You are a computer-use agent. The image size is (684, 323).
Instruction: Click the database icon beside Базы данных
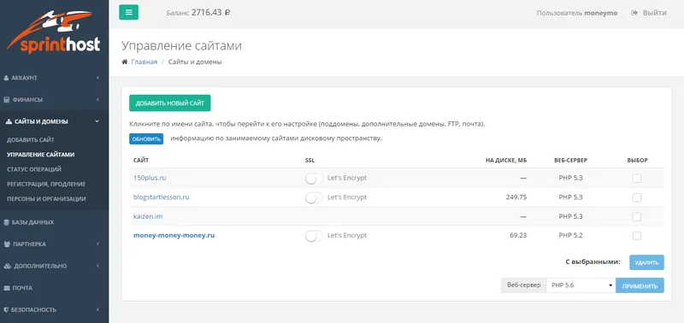point(6,222)
